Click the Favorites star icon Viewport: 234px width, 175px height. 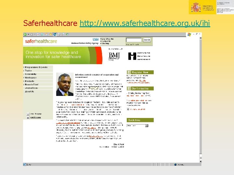point(51,34)
